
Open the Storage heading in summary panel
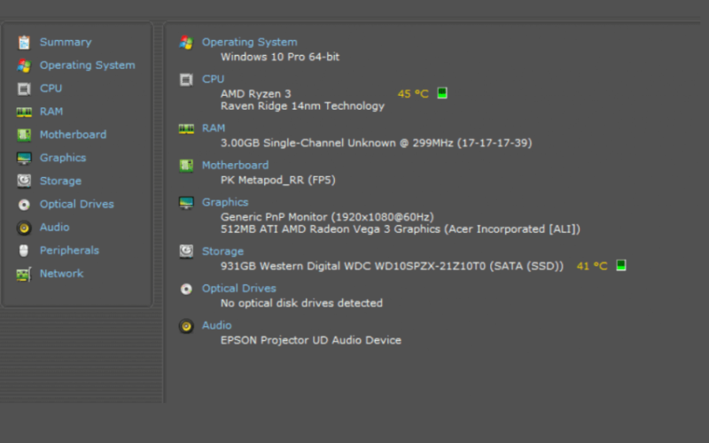click(x=222, y=252)
